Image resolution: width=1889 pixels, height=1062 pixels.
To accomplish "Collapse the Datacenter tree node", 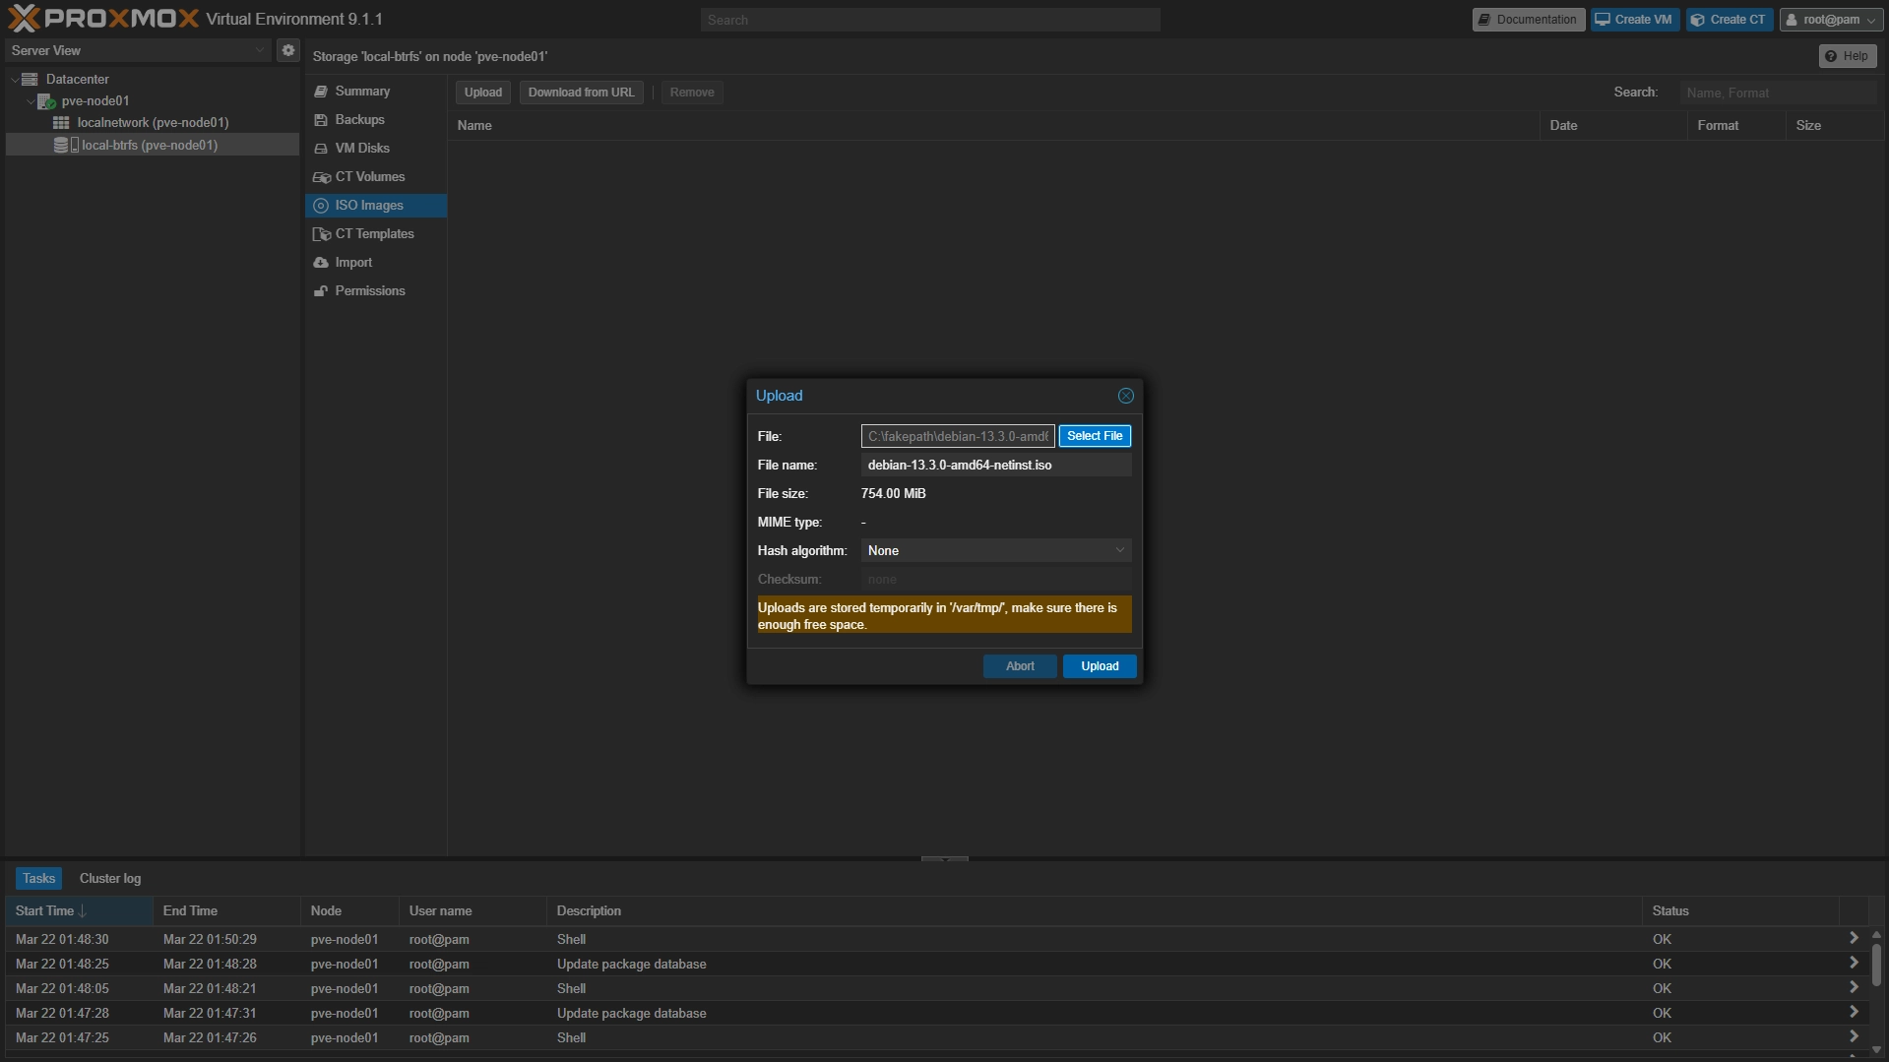I will point(15,79).
